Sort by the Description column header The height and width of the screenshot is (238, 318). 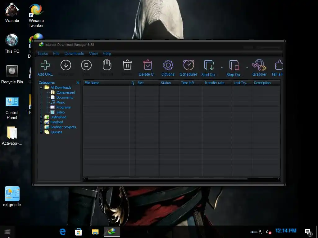click(266, 83)
